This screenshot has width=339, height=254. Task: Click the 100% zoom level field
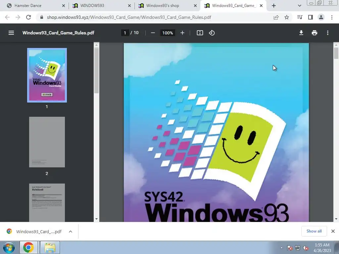click(168, 33)
